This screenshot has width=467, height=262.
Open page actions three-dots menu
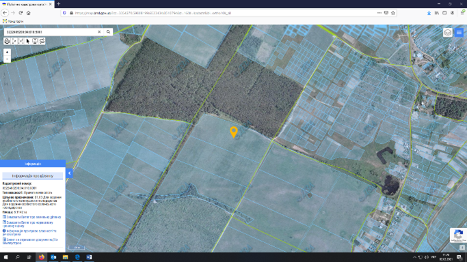click(379, 13)
